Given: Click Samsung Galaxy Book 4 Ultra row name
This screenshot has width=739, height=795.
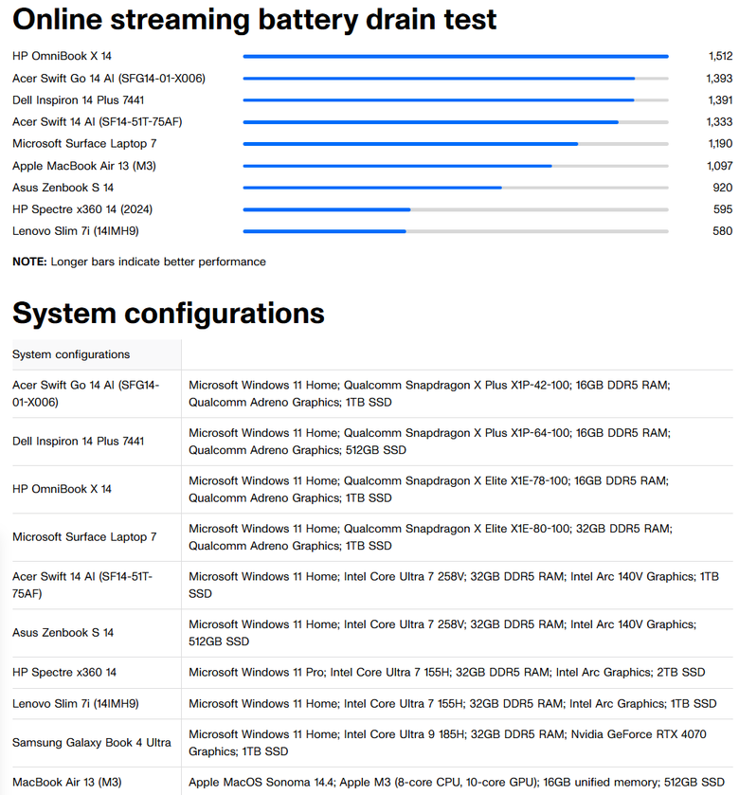Looking at the screenshot, I should pos(92,742).
